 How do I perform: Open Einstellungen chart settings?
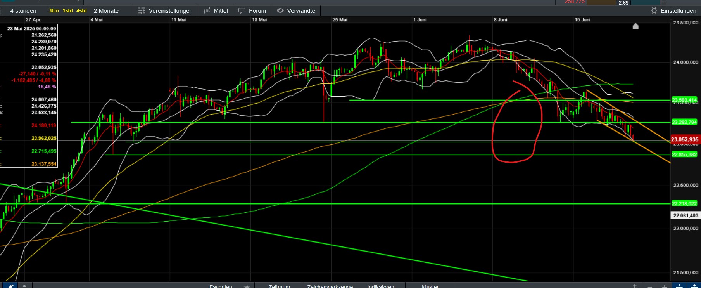click(673, 11)
